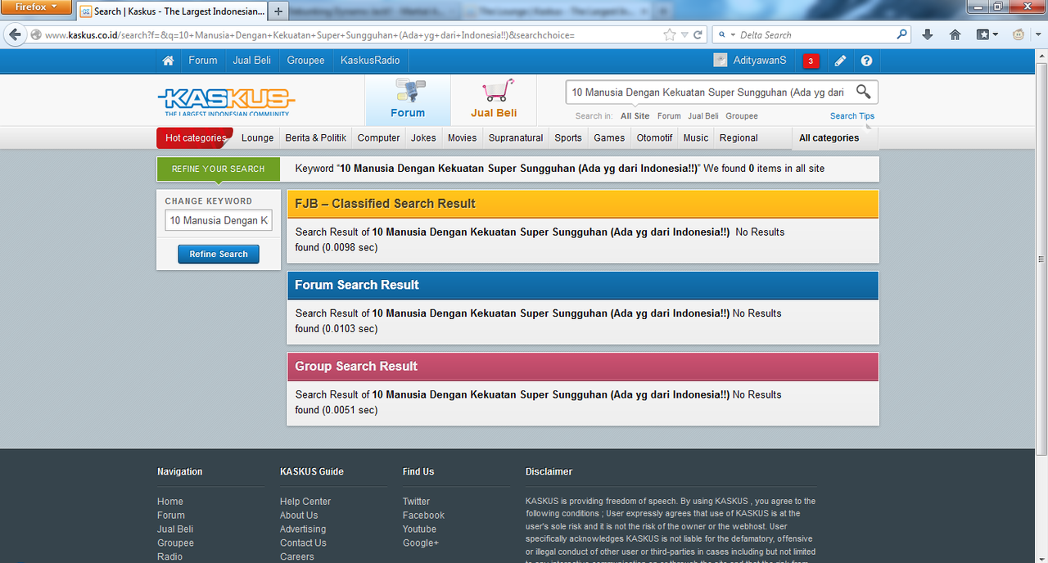Viewport: 1048px width, 563px height.
Task: Click the Change Keyword input field
Action: pos(219,220)
